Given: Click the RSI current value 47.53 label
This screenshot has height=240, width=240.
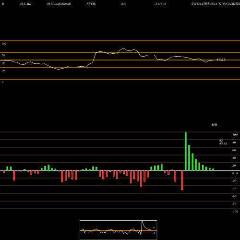Looking at the screenshot, I should tap(221, 60).
